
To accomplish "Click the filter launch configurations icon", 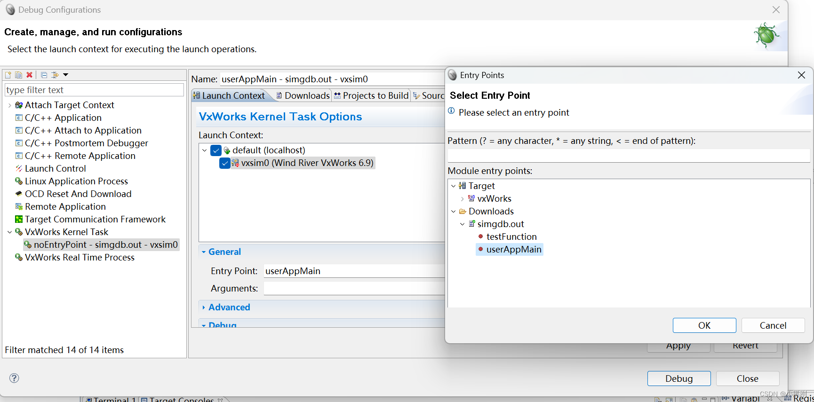I will pyautogui.click(x=55, y=75).
